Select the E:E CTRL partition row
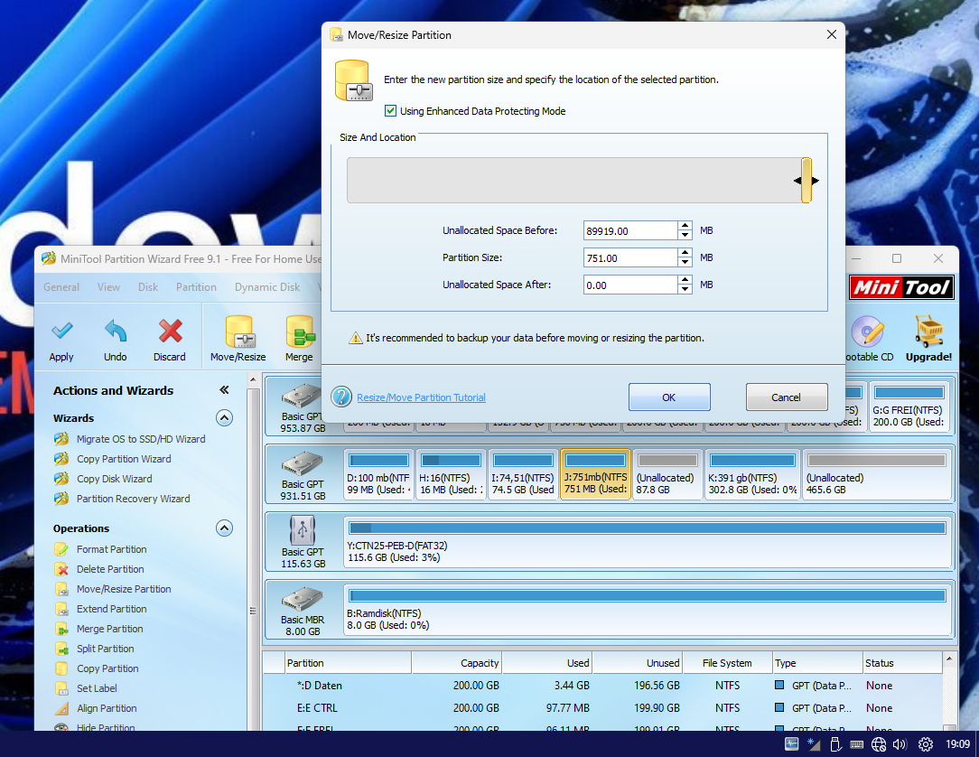 point(601,708)
